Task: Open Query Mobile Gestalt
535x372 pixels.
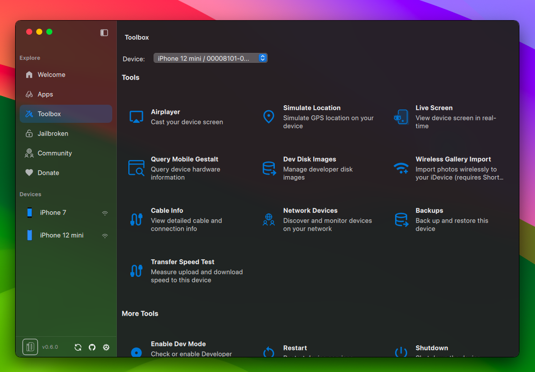Action: click(187, 168)
